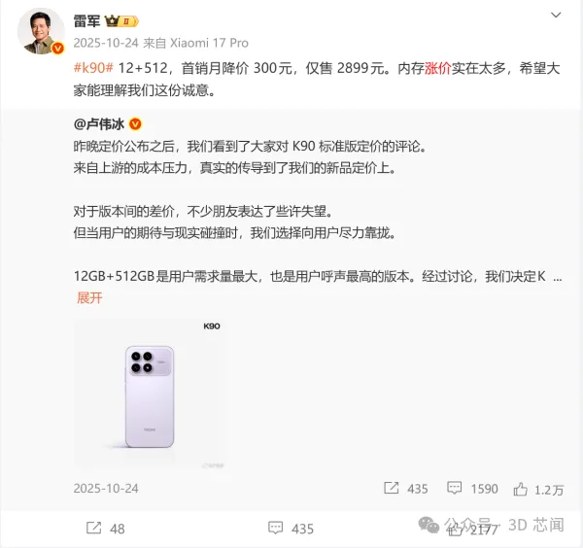Open the #k90# hashtag topic
583x548 pixels.
point(93,68)
